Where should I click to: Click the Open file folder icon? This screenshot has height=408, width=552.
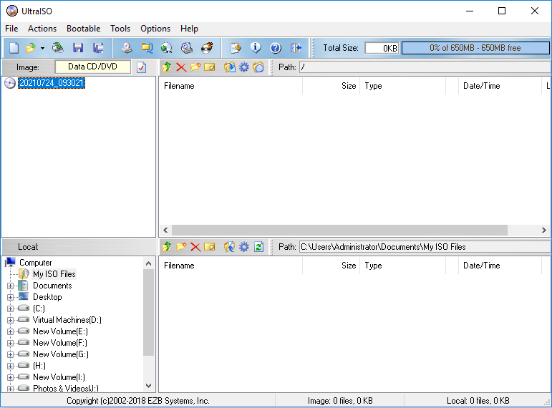[x=31, y=48]
